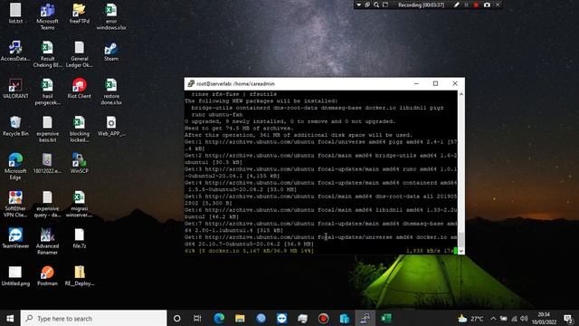Open the notification action center

click(568, 318)
